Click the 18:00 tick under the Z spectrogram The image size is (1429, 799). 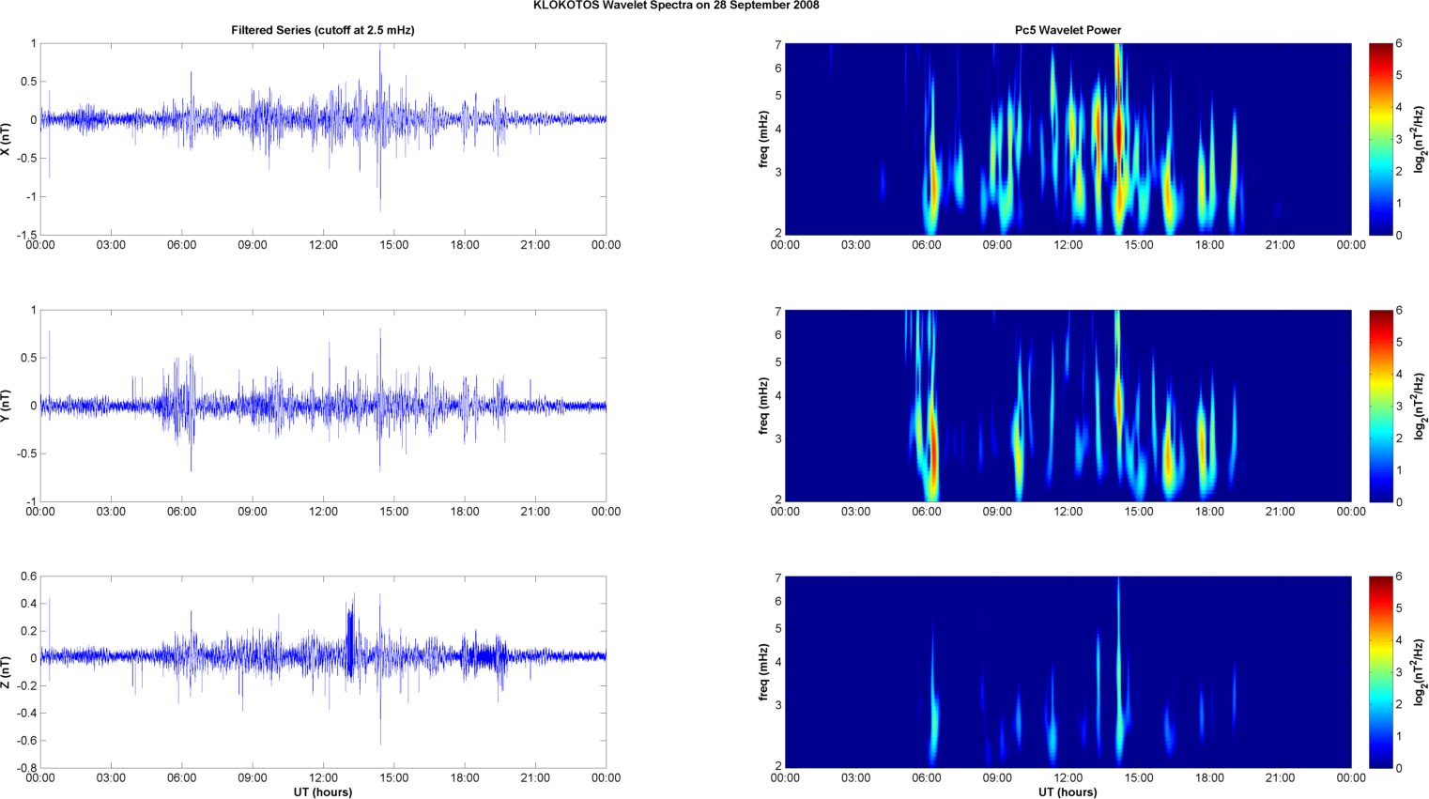coord(1209,778)
